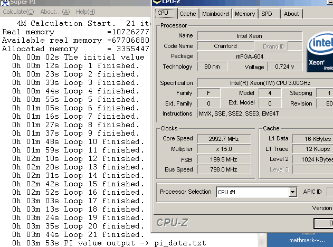Click the Ext. Family value 0

point(208,103)
